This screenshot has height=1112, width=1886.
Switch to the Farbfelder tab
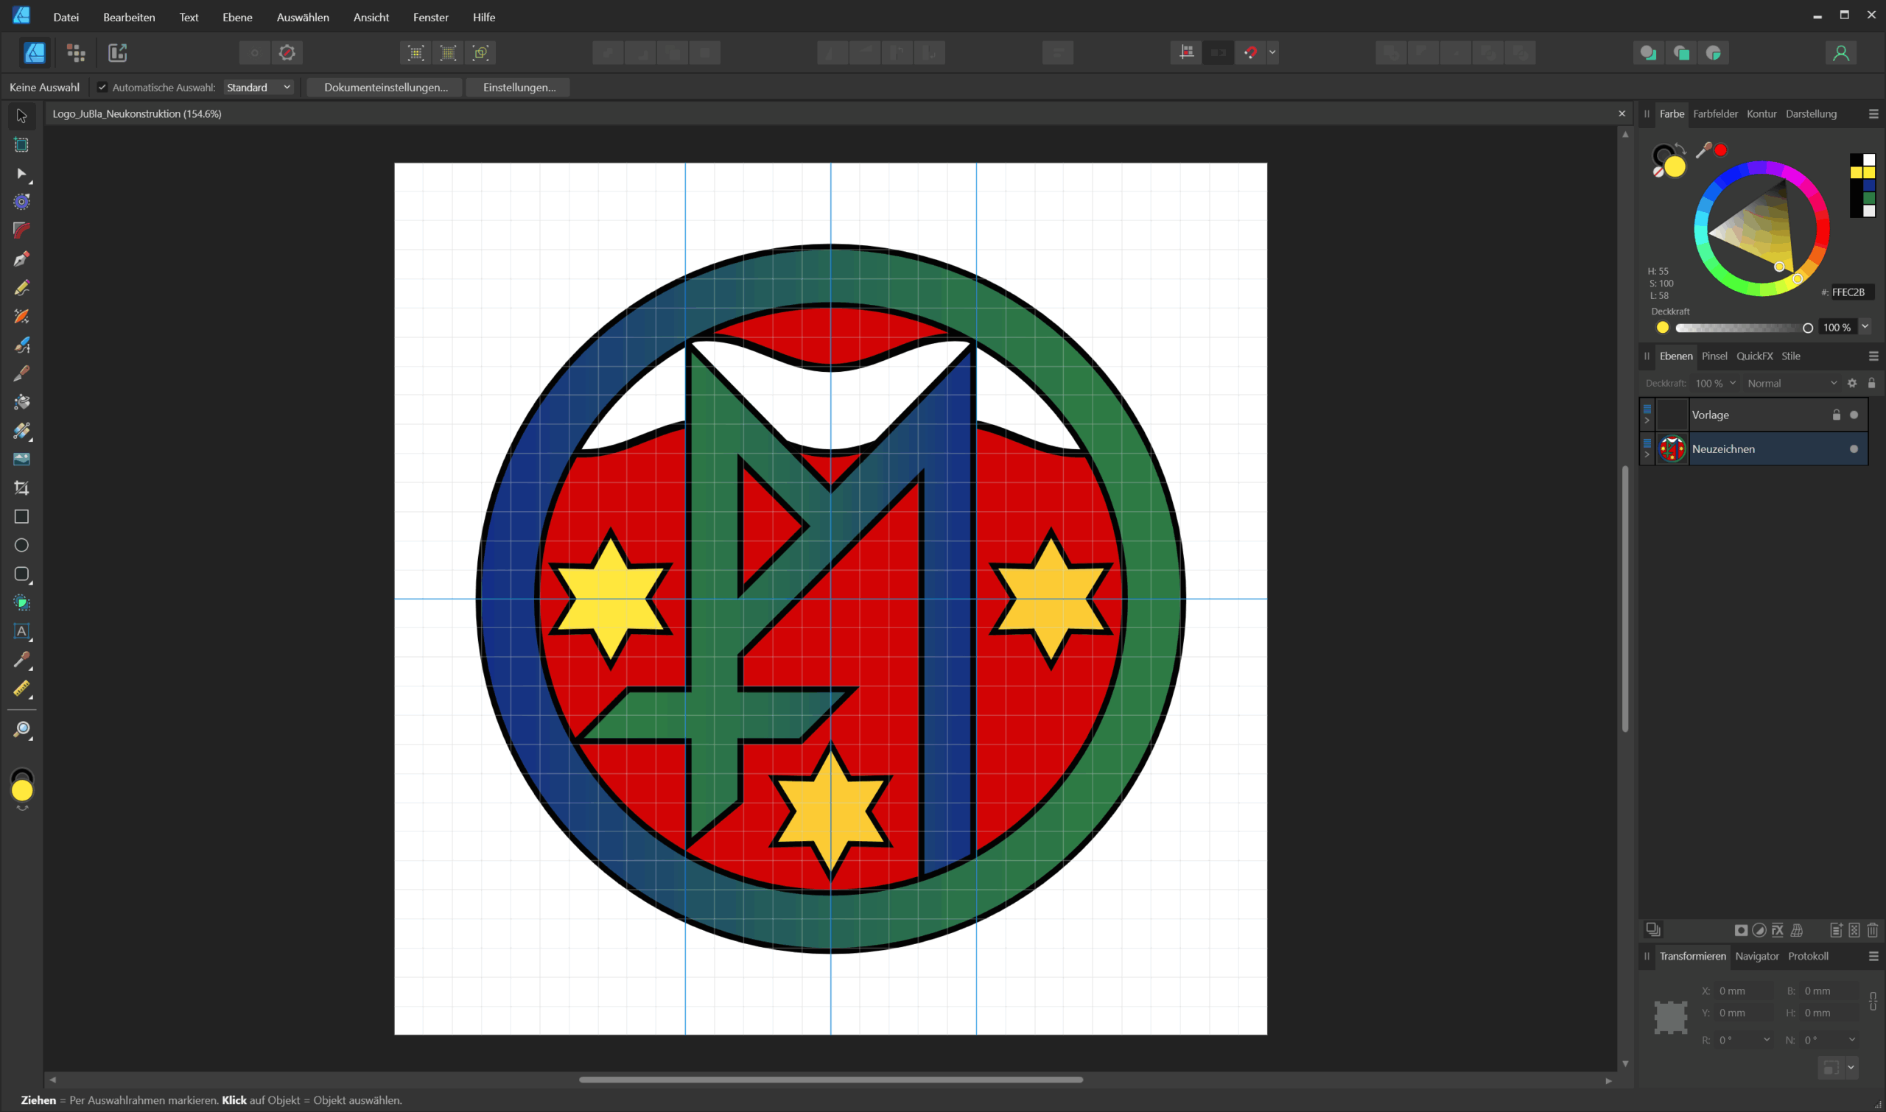[x=1715, y=114]
